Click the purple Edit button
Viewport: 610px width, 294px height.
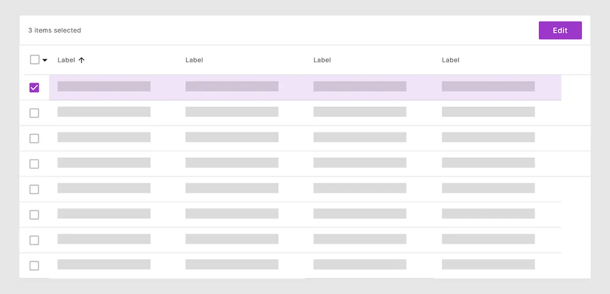pos(560,30)
